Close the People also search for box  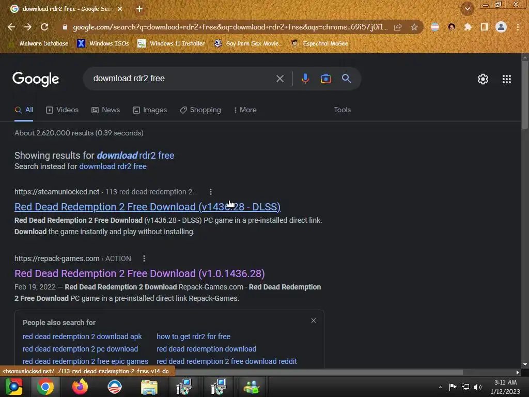click(x=314, y=320)
